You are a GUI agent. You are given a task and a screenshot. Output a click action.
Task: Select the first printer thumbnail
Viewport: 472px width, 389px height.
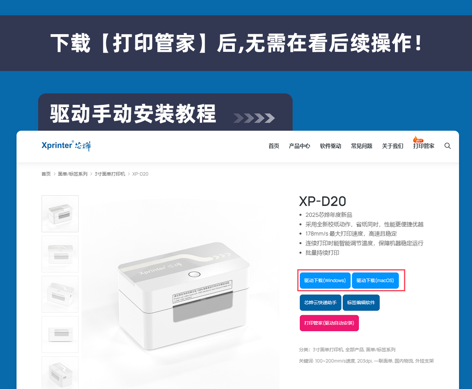(x=60, y=214)
